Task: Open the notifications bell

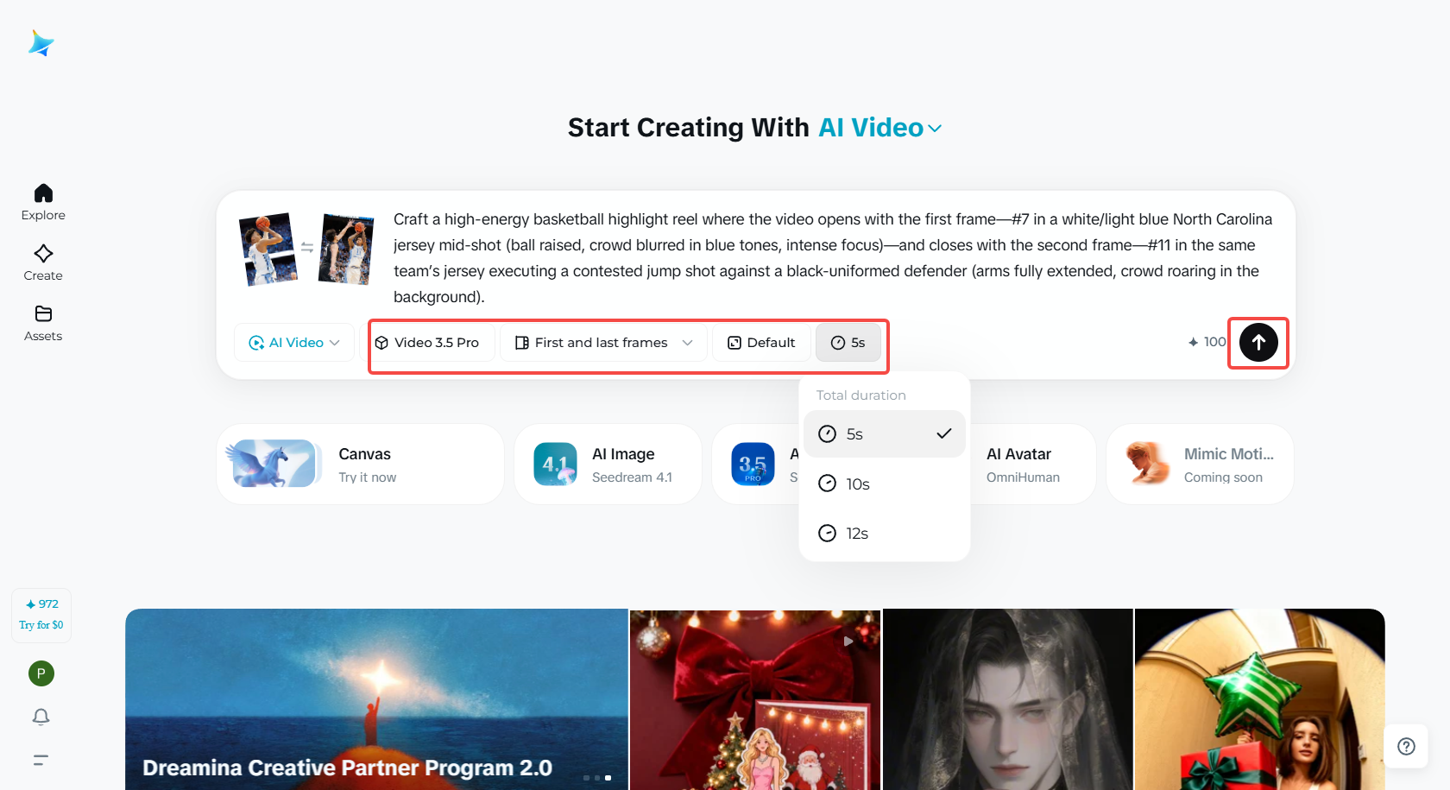Action: coord(41,717)
